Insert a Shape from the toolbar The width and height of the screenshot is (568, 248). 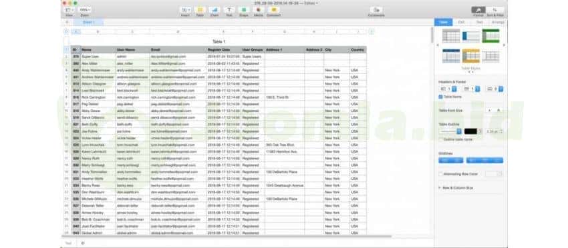(244, 10)
